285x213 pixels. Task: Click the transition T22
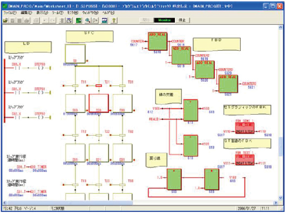tap(99, 135)
